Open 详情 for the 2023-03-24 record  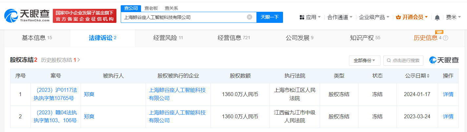pyautogui.click(x=448, y=116)
